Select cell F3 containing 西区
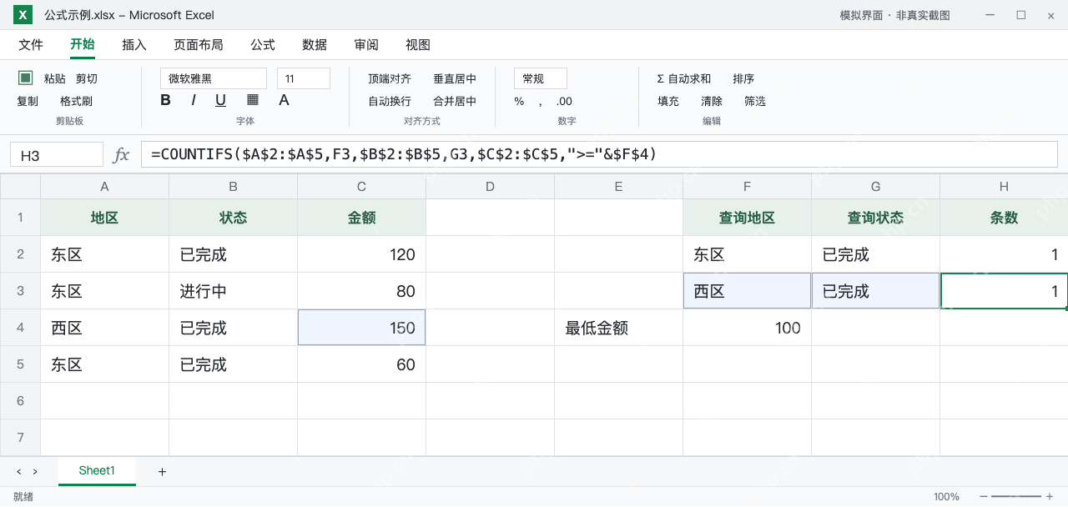Viewport: 1068px width, 507px height. coord(747,291)
